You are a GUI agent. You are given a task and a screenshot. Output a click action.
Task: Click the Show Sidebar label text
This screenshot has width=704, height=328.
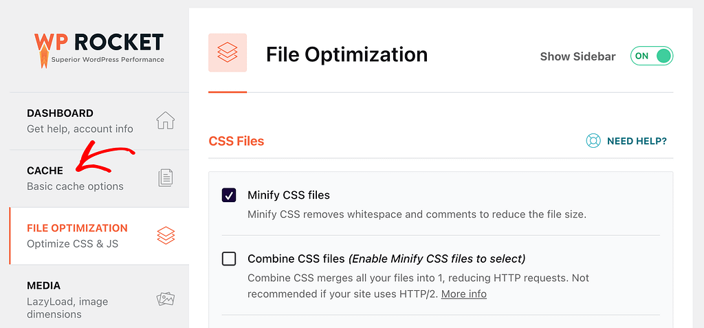[577, 56]
